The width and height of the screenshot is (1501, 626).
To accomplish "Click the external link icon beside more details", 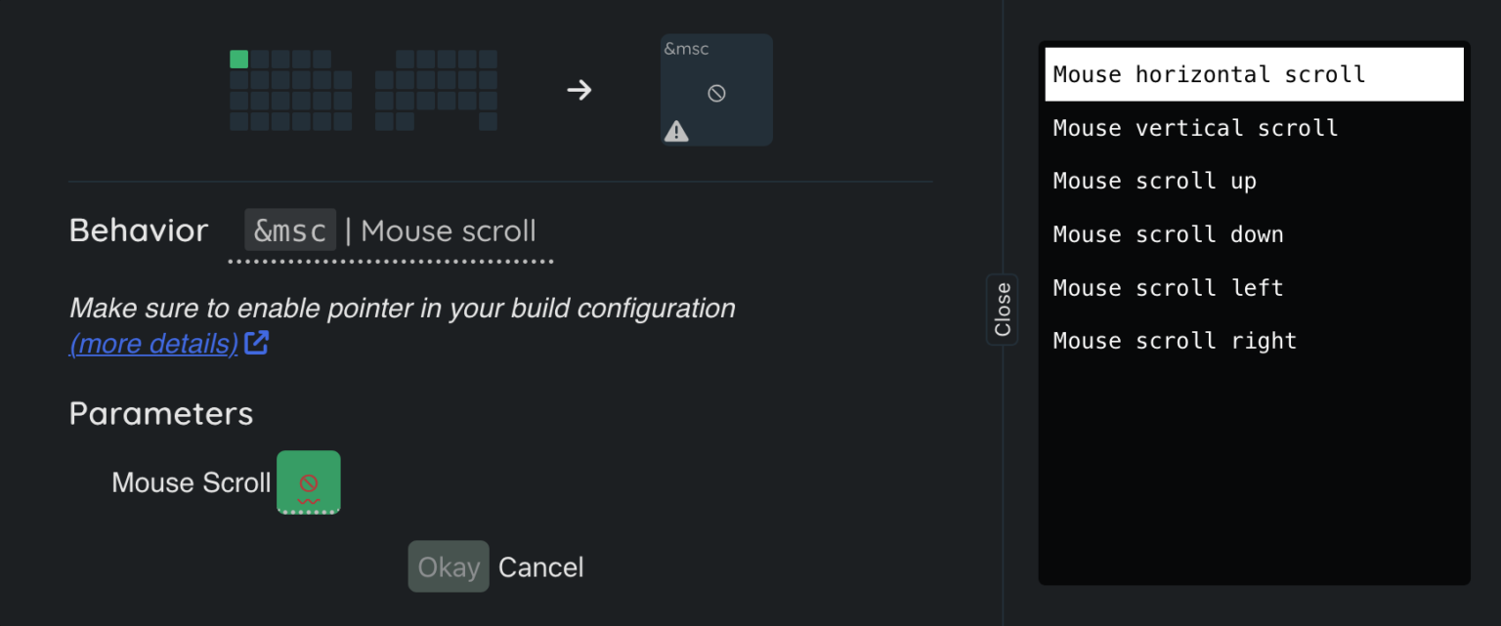I will coord(257,343).
